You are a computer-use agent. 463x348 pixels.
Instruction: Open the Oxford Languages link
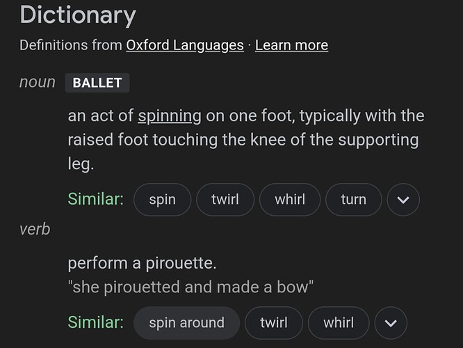coord(185,45)
